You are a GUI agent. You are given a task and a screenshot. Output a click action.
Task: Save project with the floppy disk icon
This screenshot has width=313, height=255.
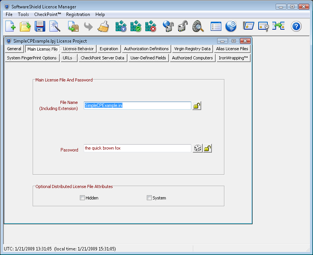(x=40, y=26)
